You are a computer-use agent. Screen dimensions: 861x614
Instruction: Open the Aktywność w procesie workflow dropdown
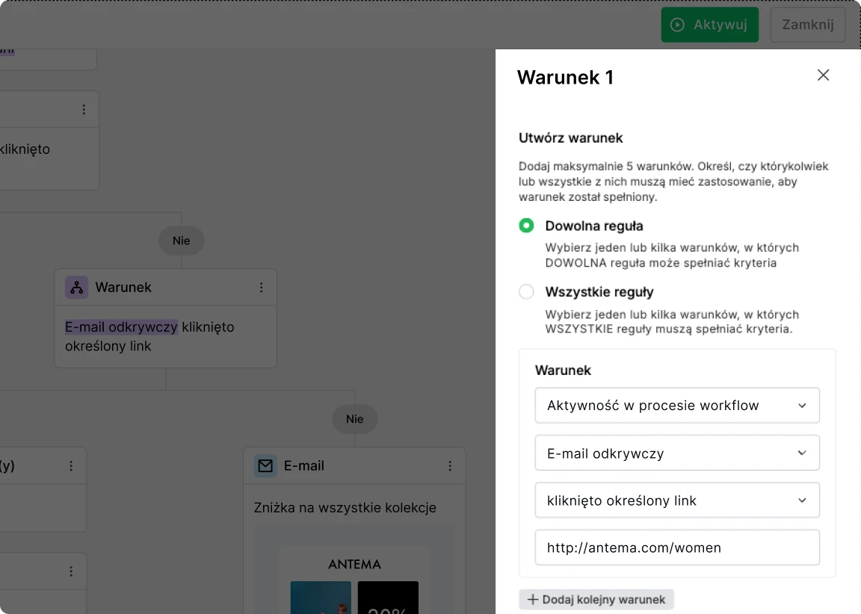[x=677, y=405]
